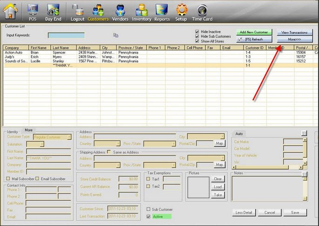Viewport: 319px width, 226px height.
Task: Go to the Inventory module
Action: click(142, 12)
